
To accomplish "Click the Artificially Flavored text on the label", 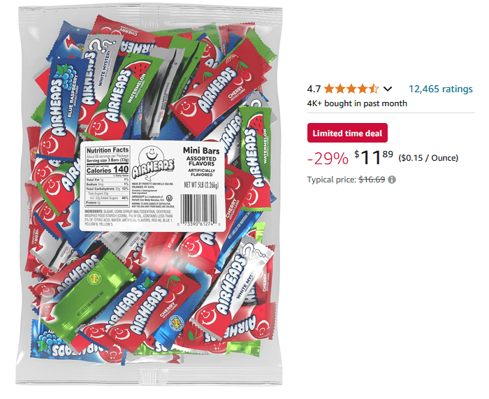I will 202,172.
